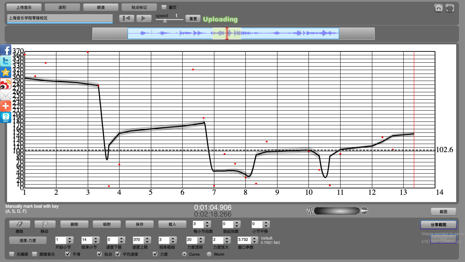The width and height of the screenshot is (465, 262).
Task: Switch to the 频谱 spectrum view
Action: tap(101, 7)
